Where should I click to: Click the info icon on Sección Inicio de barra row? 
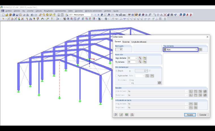(x=205, y=91)
